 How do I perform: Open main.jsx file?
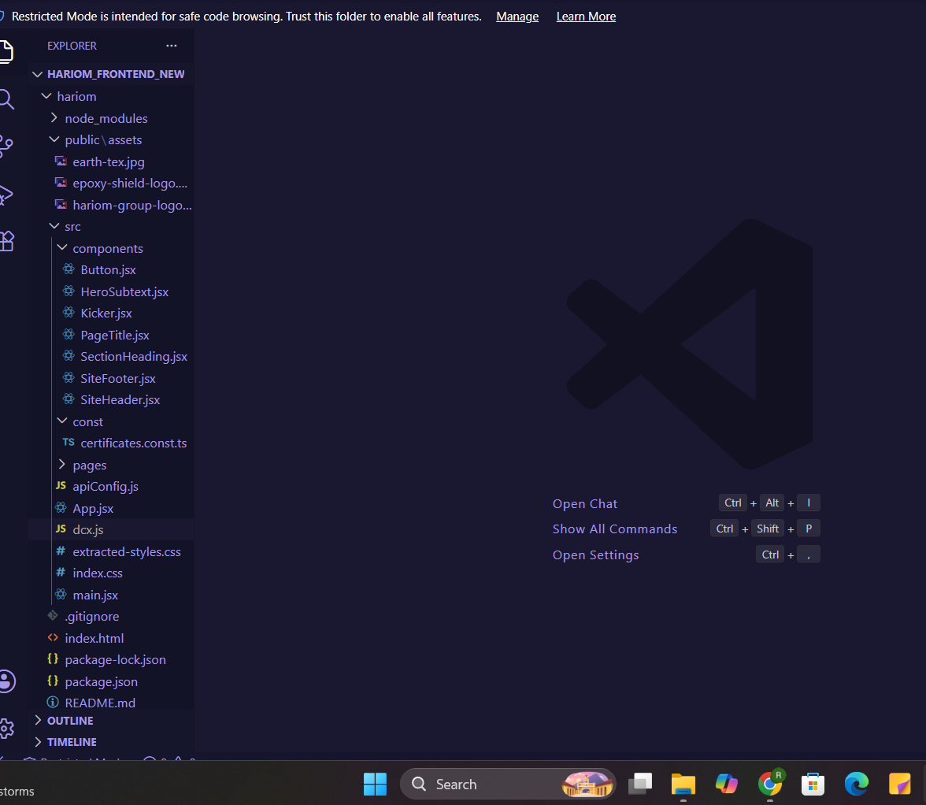[111, 595]
